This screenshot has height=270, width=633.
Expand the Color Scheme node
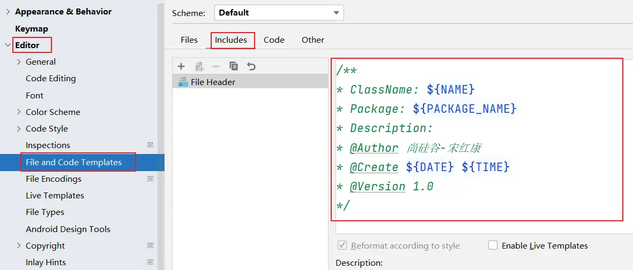coord(19,112)
